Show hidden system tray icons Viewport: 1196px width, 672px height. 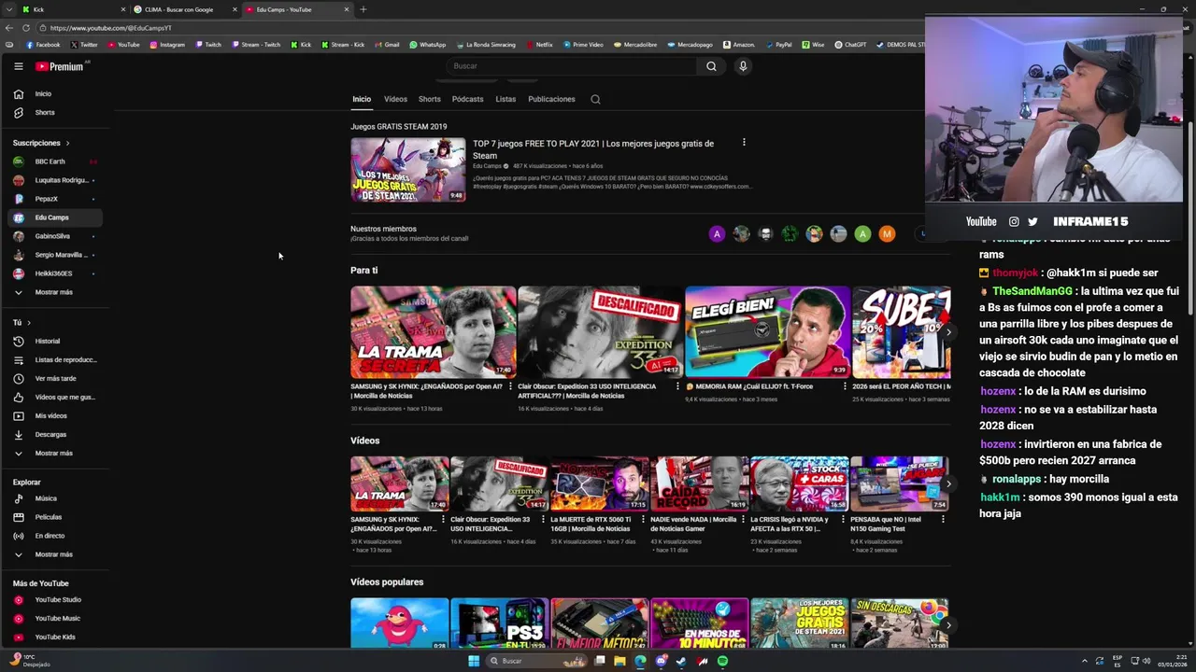(1085, 661)
